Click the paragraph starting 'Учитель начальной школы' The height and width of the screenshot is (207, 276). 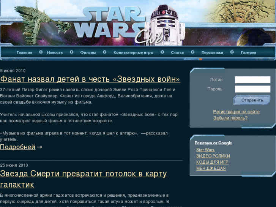[x=89, y=118]
